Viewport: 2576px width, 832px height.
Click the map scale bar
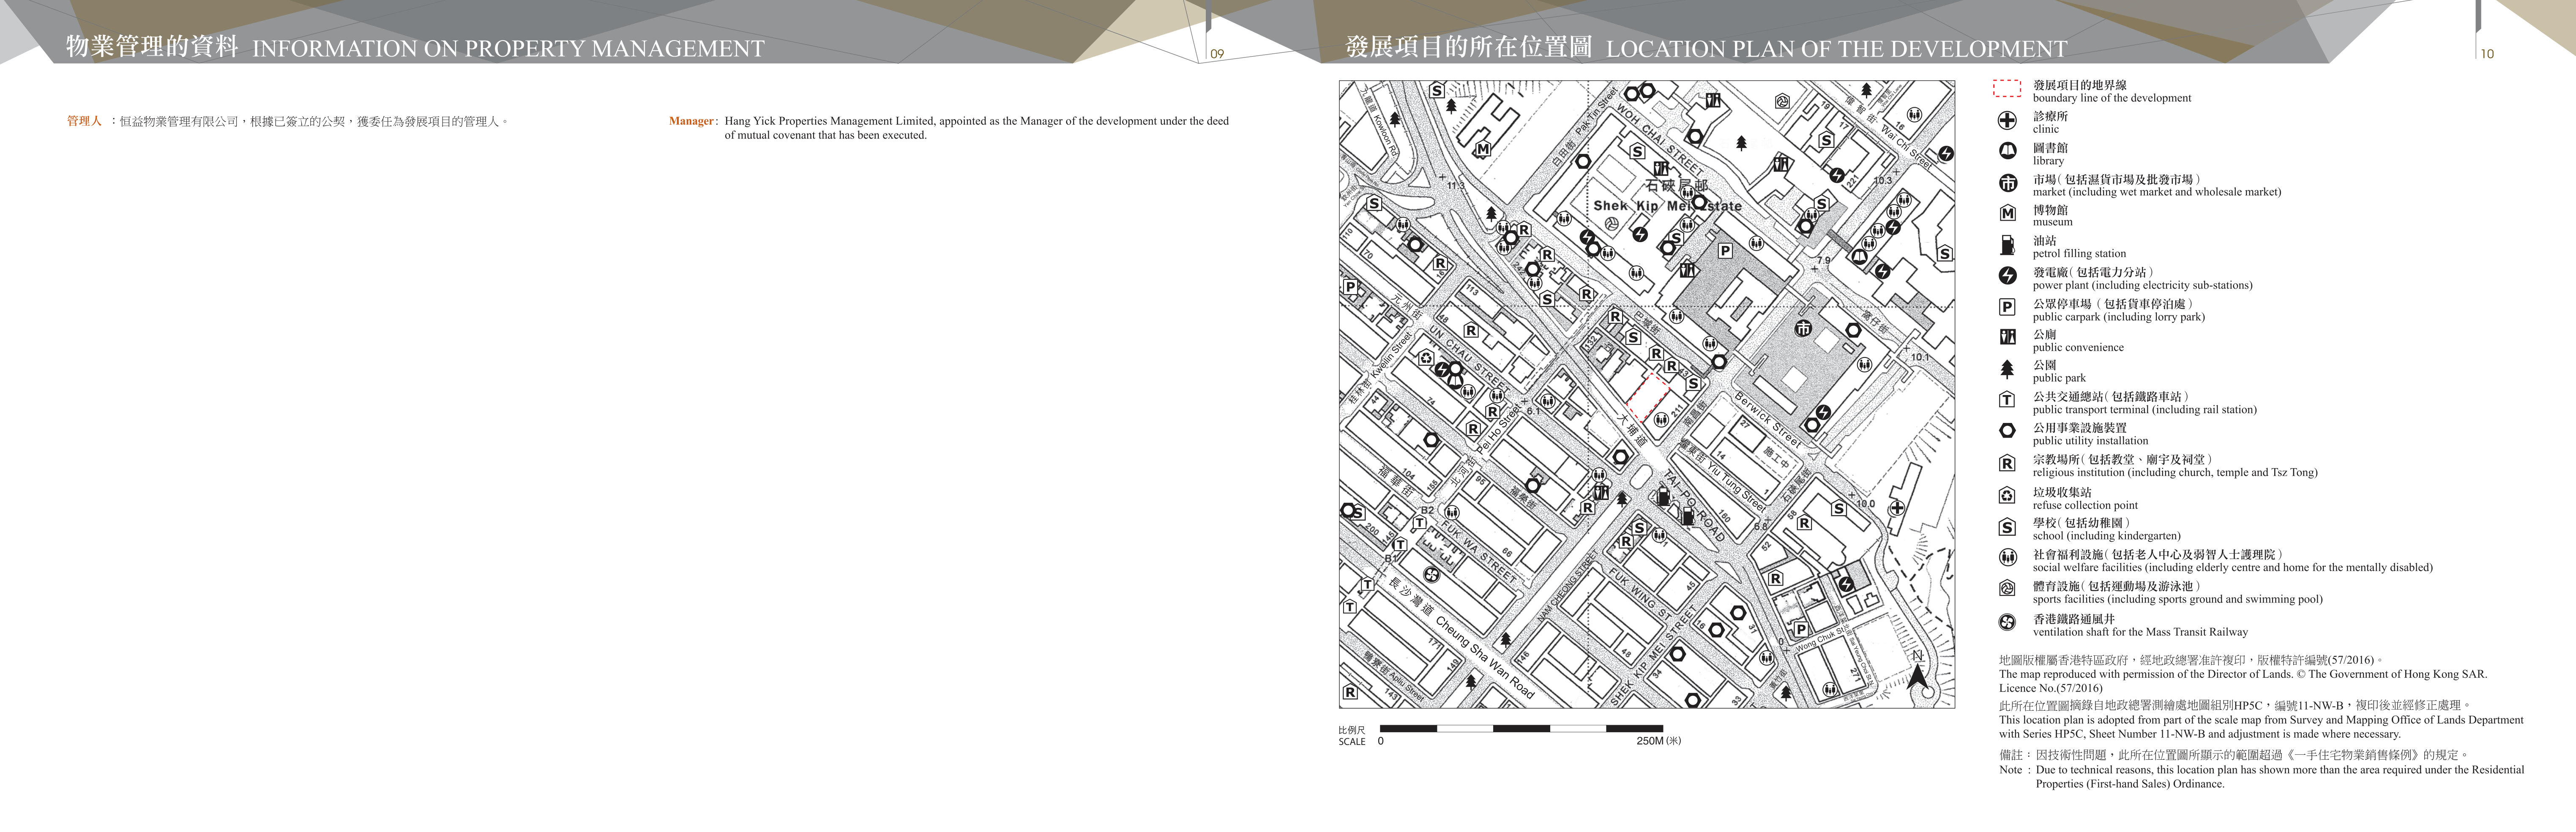(1521, 729)
